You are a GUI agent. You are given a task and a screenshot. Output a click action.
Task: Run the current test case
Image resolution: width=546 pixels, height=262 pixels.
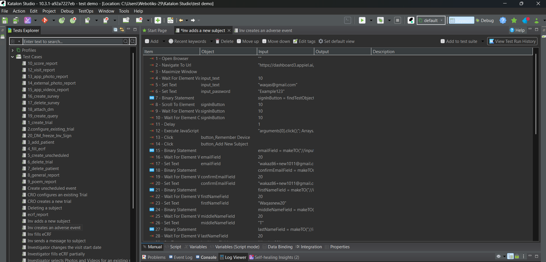362,20
